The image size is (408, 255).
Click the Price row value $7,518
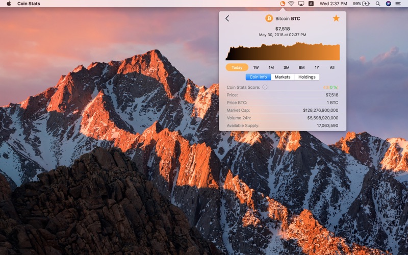click(x=332, y=95)
